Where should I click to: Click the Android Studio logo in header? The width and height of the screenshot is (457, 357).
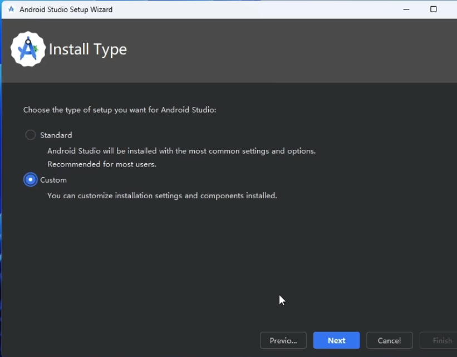coord(28,49)
